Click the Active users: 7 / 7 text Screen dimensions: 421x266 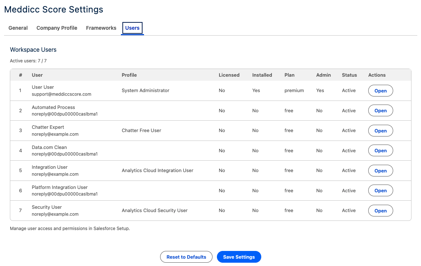pos(28,61)
